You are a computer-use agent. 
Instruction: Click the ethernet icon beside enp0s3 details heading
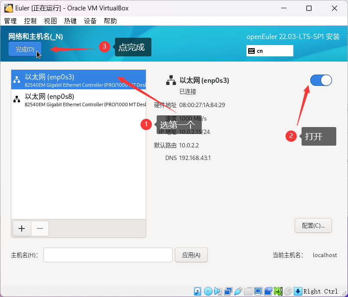171,80
